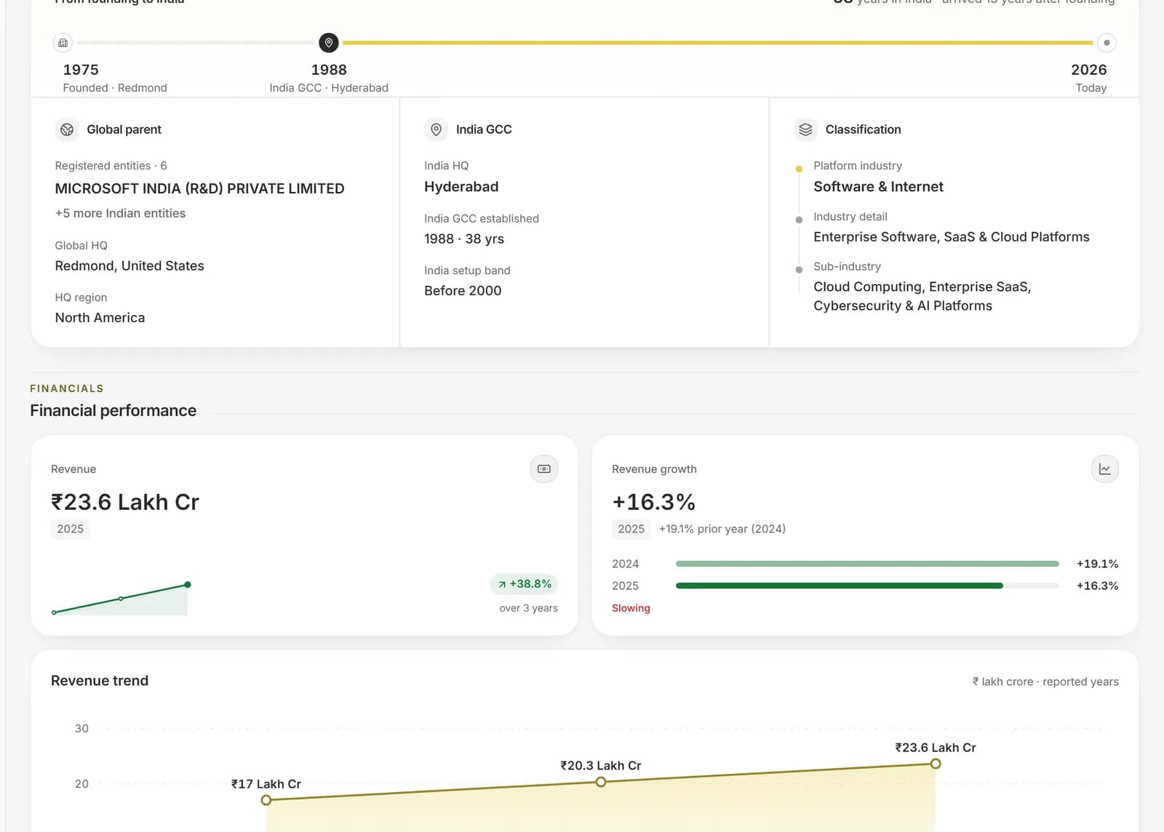The height and width of the screenshot is (832, 1164).
Task: Click the Revenue growth chart icon
Action: tap(1105, 469)
